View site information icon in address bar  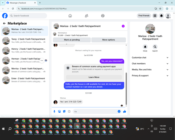(x=19, y=9)
